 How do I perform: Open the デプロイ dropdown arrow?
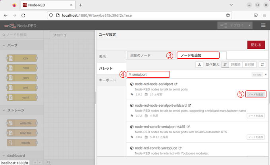pyautogui.click(x=250, y=25)
